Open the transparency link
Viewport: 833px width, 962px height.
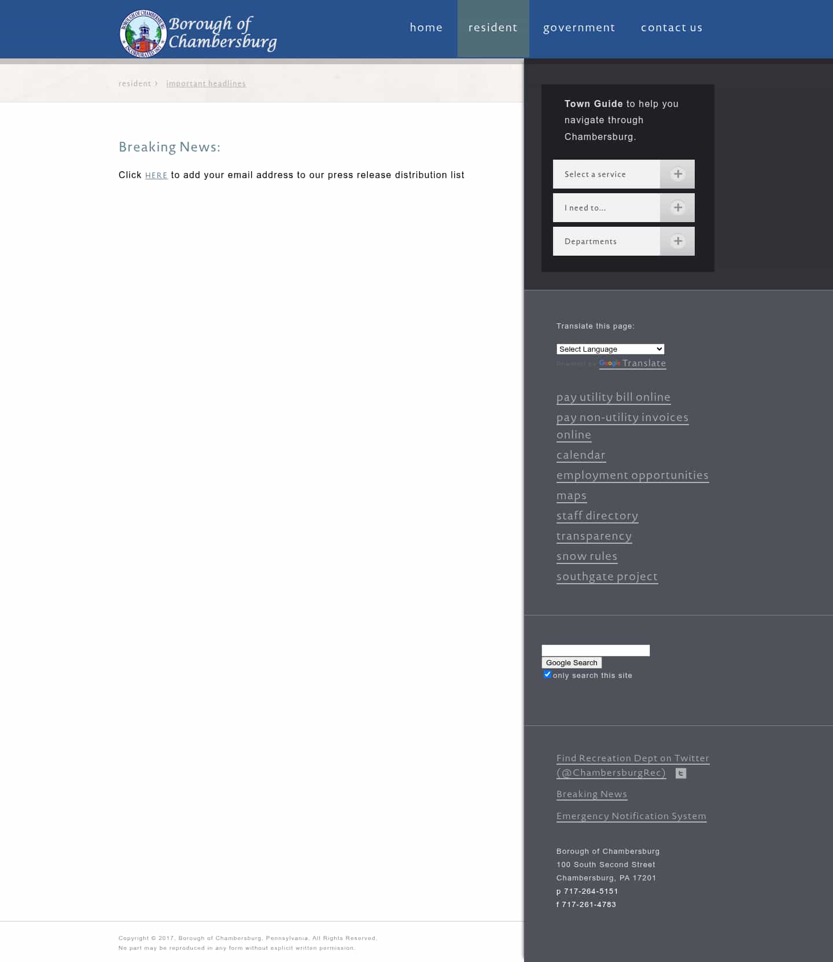(594, 536)
